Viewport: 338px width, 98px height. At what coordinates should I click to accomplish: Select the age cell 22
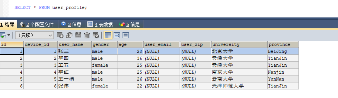point(130,86)
